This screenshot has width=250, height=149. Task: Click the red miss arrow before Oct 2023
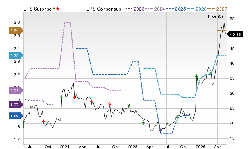pyautogui.click(x=43, y=122)
